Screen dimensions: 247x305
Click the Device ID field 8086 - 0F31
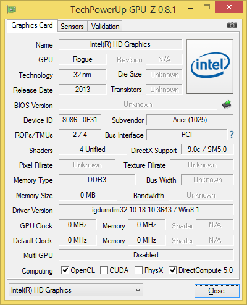[80, 120]
